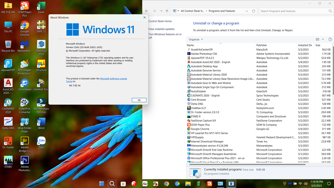
Task: Open the address bar history dropdown
Action: pos(247,11)
